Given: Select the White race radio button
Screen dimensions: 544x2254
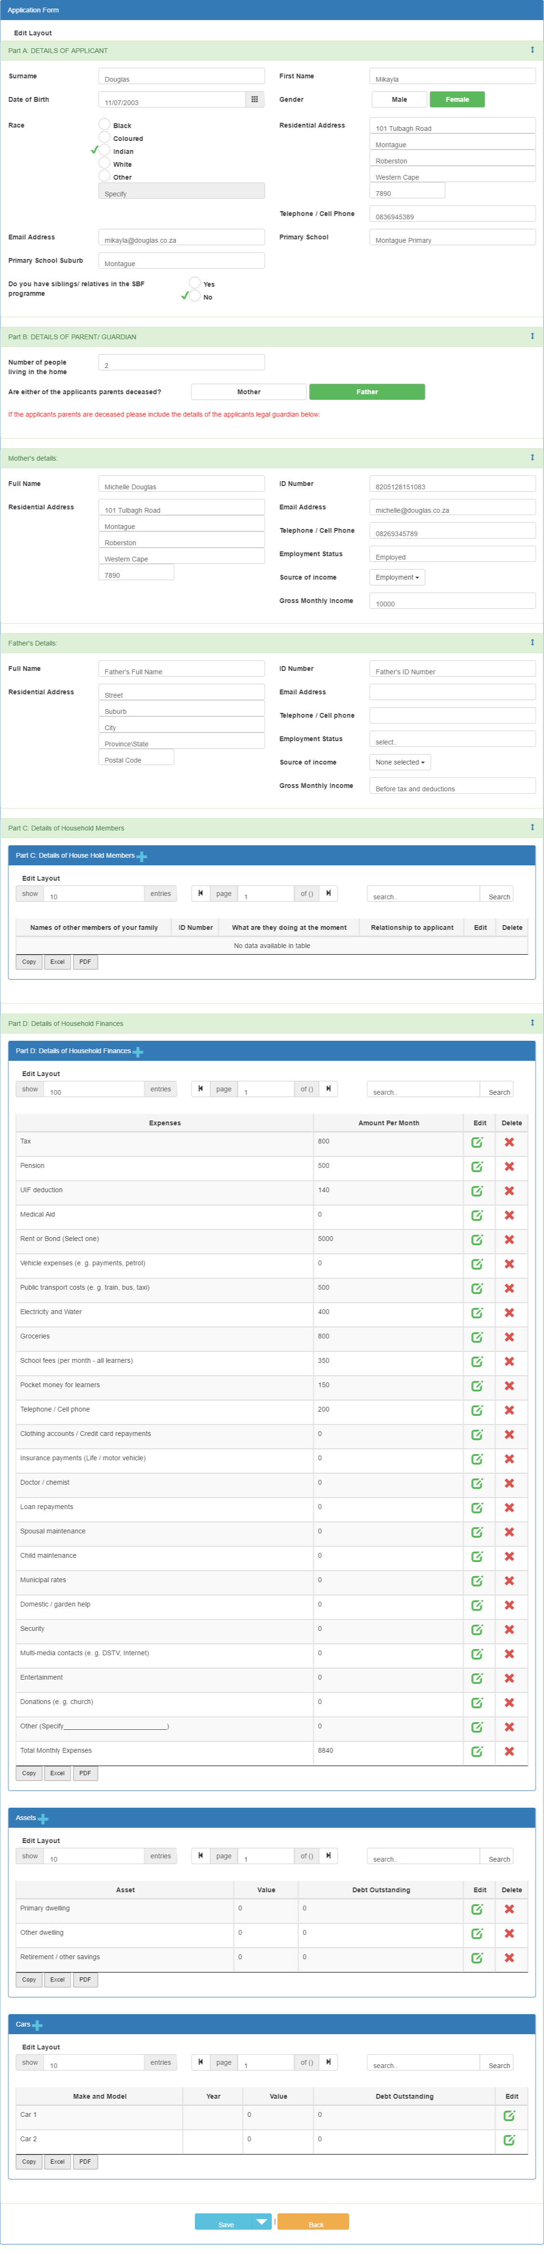Looking at the screenshot, I should click(105, 163).
